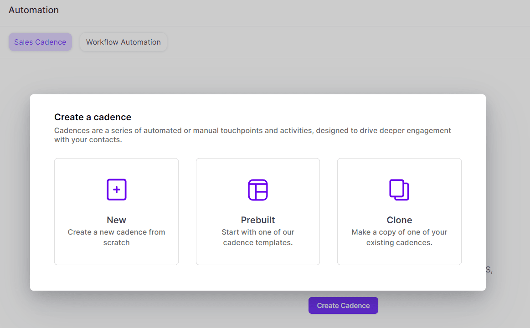
Task: Click the cadence description text in the modal
Action: [252, 135]
